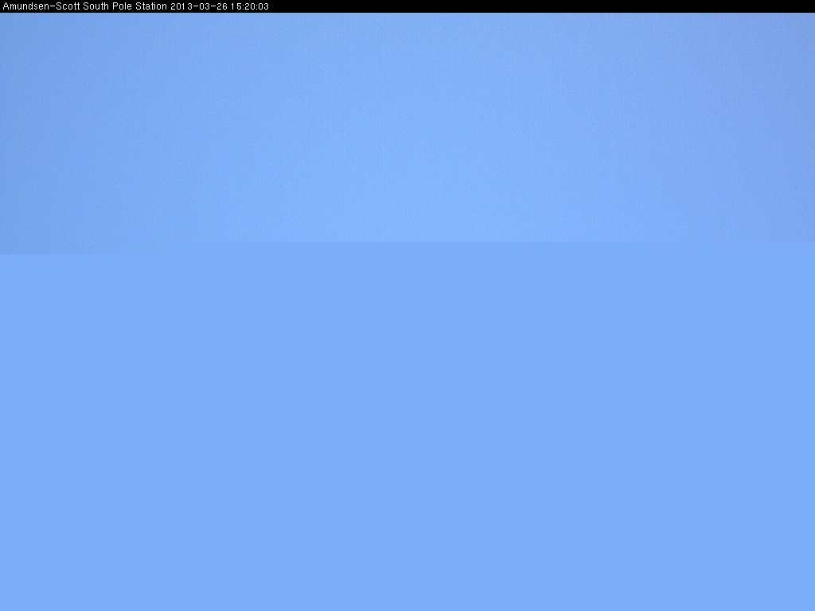Click the time stamp 15:20:03
Screen dimensions: 815x611
(250, 6)
